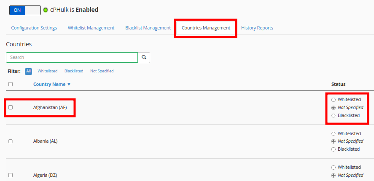This screenshot has height=181, width=374.
Task: Click the countries Search input field
Action: pos(72,57)
